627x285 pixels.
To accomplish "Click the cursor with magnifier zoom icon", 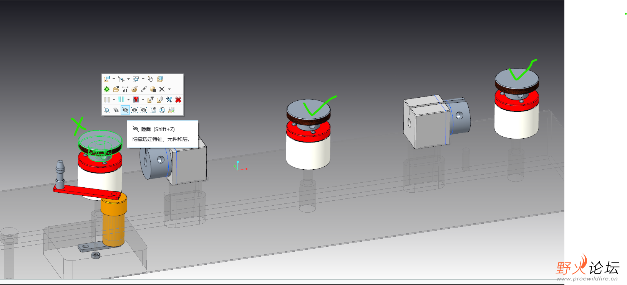I will pos(107,110).
